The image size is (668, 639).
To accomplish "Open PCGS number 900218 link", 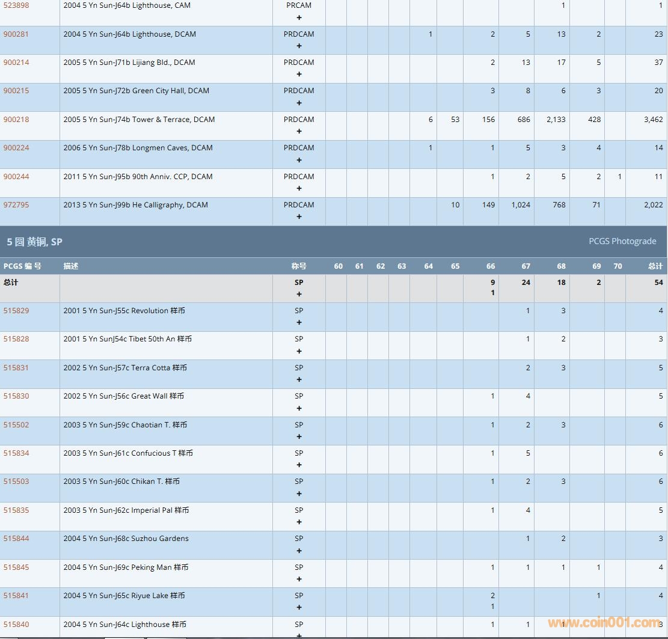I will [16, 120].
